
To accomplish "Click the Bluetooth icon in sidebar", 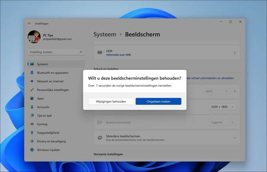I will [32, 72].
